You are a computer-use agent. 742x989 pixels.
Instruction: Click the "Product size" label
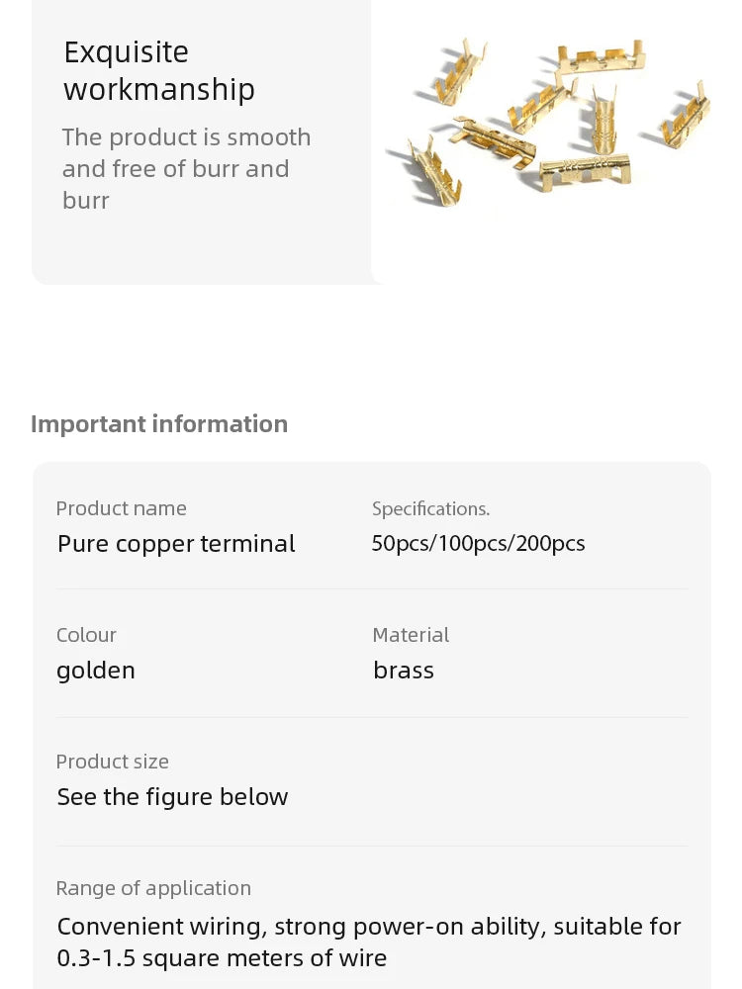tap(112, 762)
